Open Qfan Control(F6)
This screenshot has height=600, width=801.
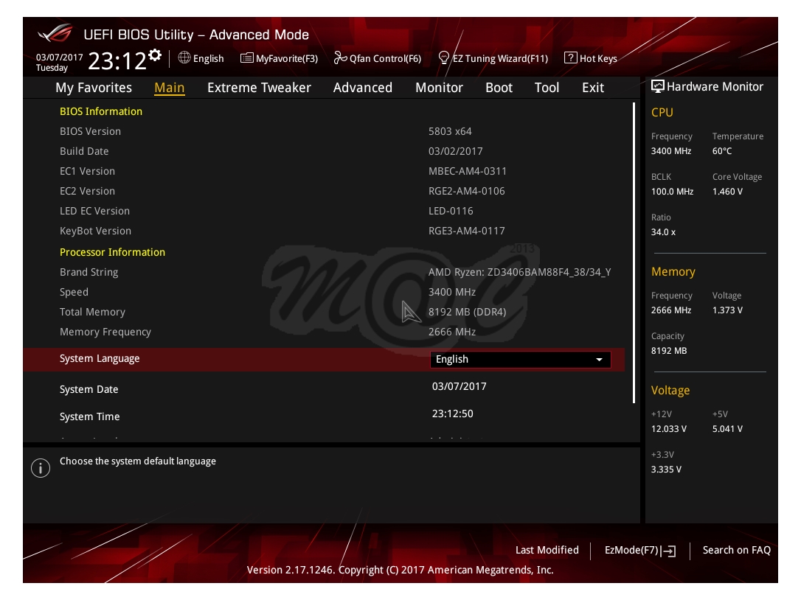click(x=385, y=59)
